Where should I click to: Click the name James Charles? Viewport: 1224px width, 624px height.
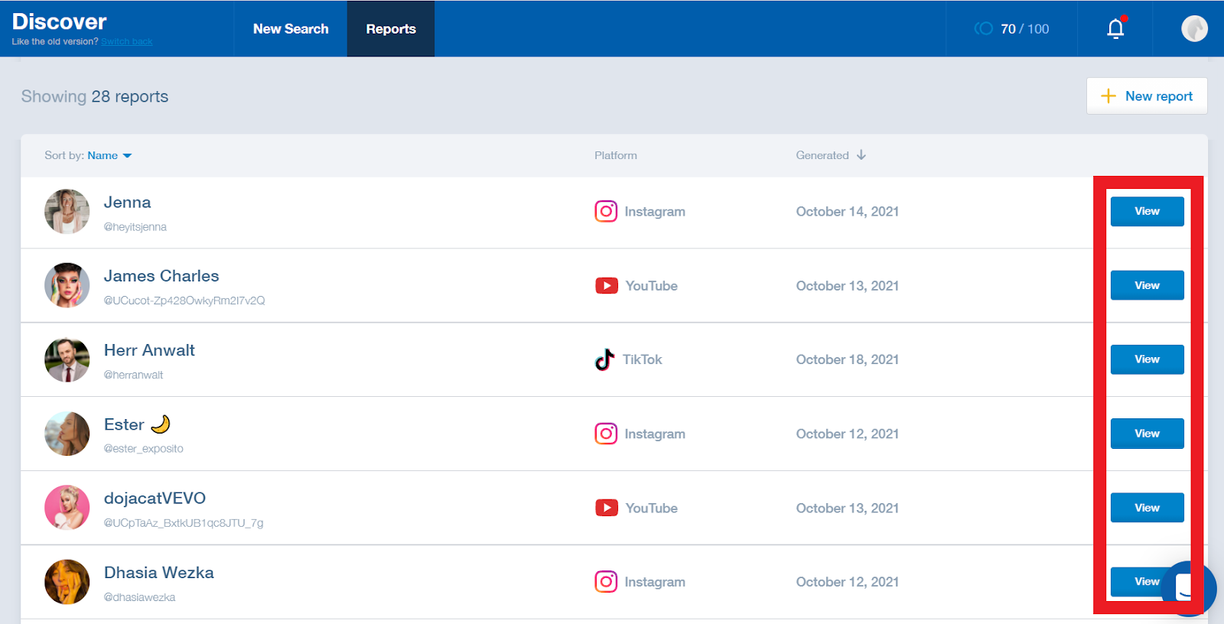coord(161,276)
